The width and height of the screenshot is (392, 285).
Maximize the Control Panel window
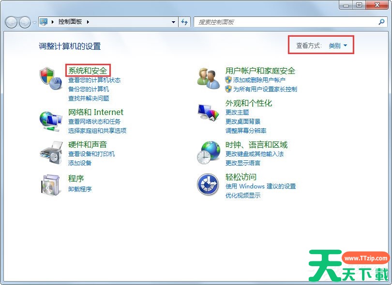click(359, 5)
